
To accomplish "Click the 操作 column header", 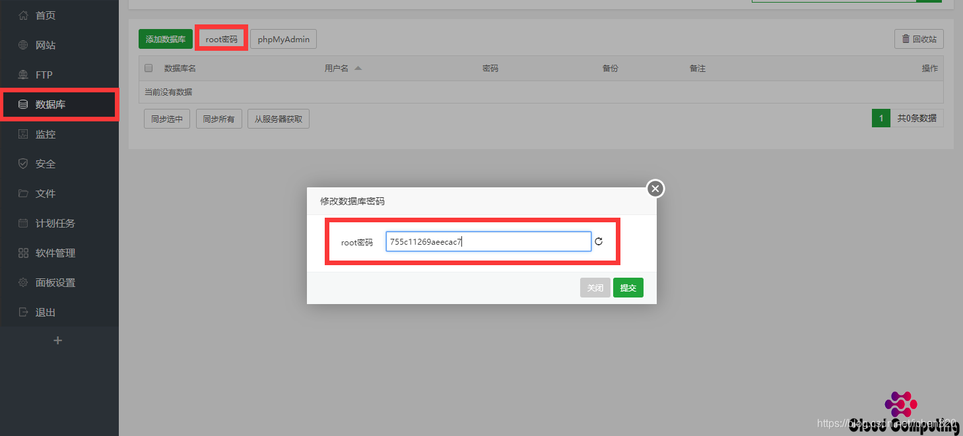I will pyautogui.click(x=930, y=68).
